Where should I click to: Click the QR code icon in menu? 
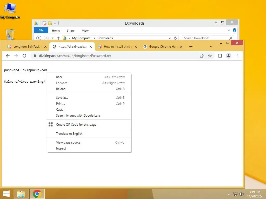[51, 124]
